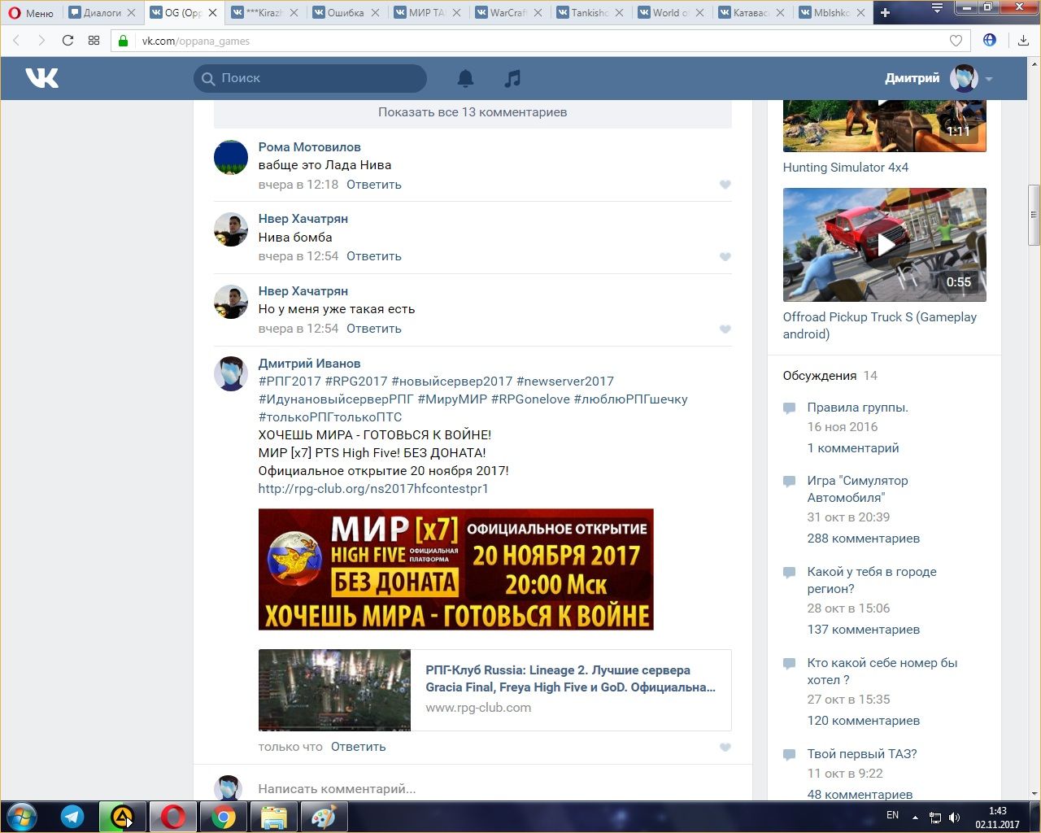The width and height of the screenshot is (1041, 833).
Task: Click the browser forward arrow
Action: [41, 41]
